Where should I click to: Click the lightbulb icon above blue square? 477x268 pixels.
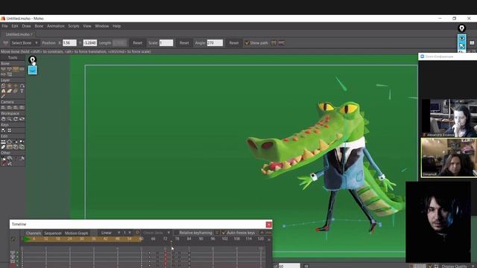point(32,60)
